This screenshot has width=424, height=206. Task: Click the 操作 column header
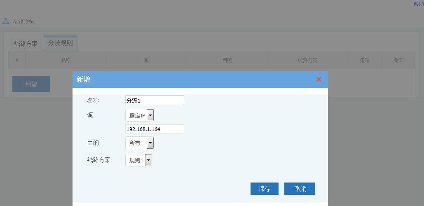tap(398, 60)
